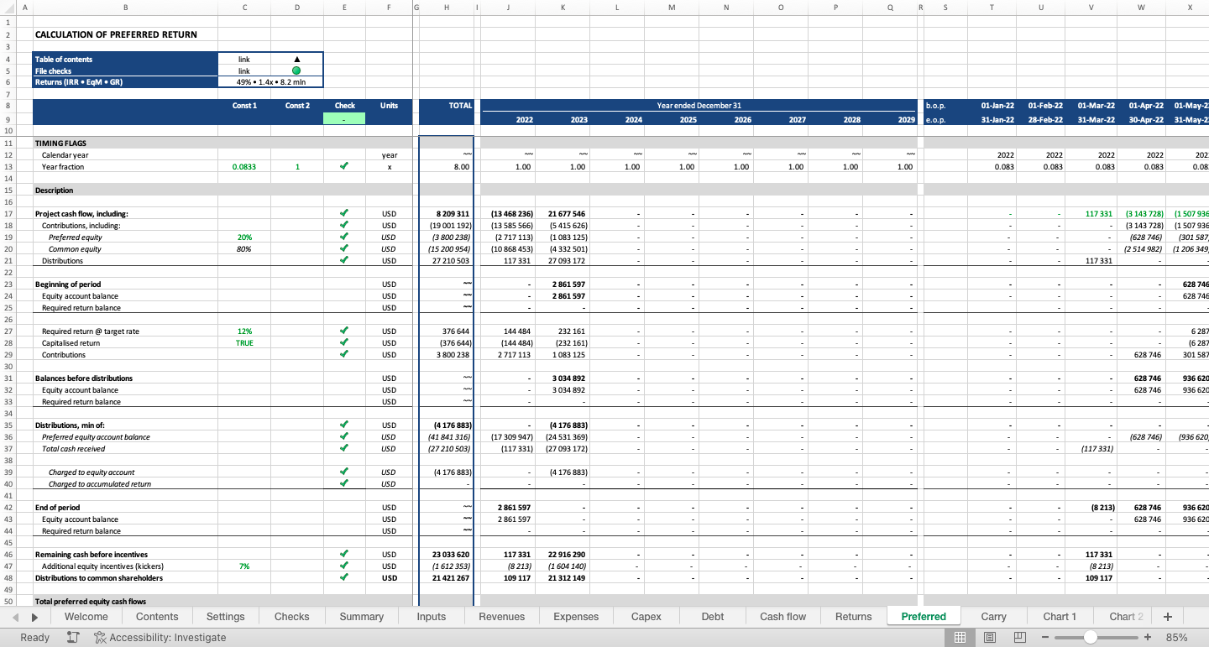The height and width of the screenshot is (647, 1209).
Task: Open the Welcome sheet tab
Action: 86,617
